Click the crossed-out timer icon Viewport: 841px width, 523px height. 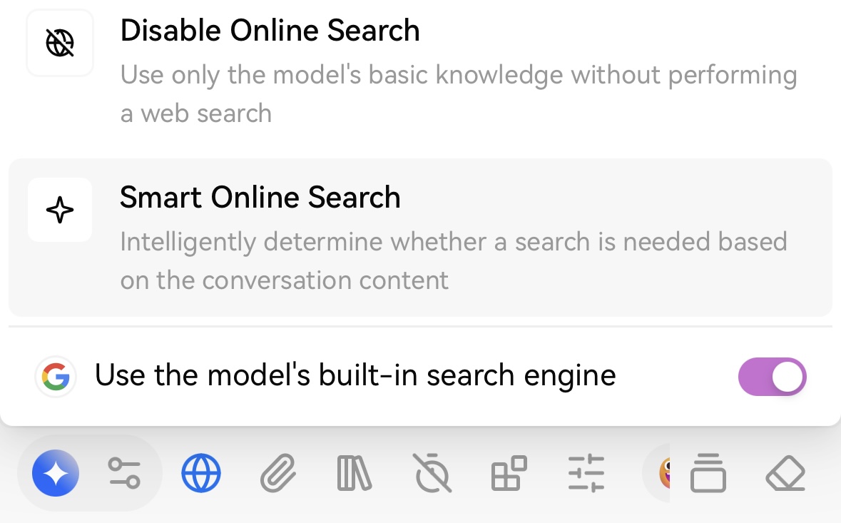pos(432,473)
